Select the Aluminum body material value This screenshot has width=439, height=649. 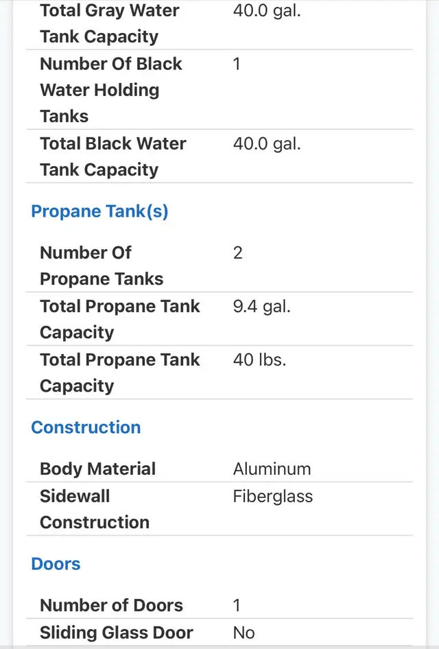coord(272,469)
